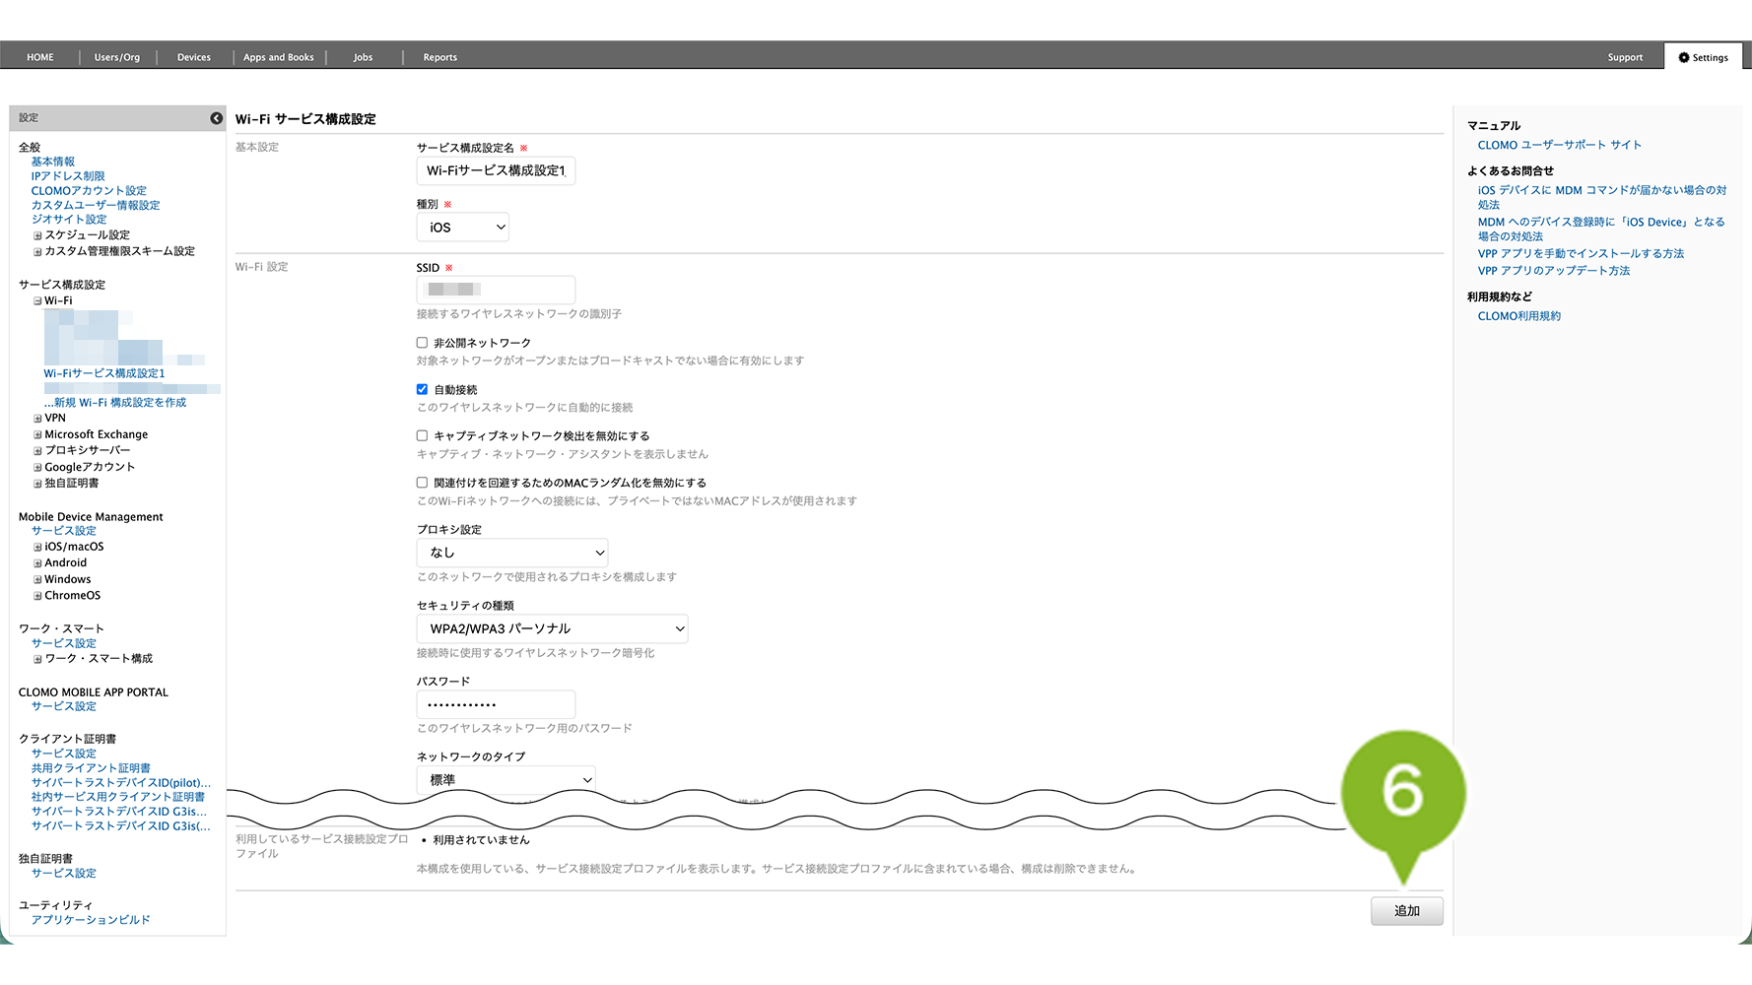Enable the 非公開ネットワーク checkbox
This screenshot has width=1752, height=985.
422,343
